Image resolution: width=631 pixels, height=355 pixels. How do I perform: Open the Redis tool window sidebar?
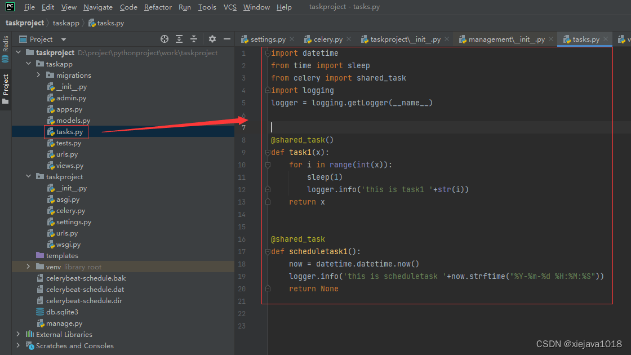coord(6,48)
